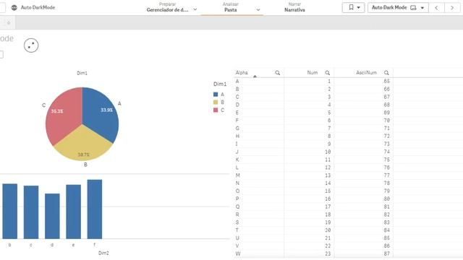This screenshot has height=260, width=463.
Task: Open the Analisar Pasta tab
Action: pos(231,7)
